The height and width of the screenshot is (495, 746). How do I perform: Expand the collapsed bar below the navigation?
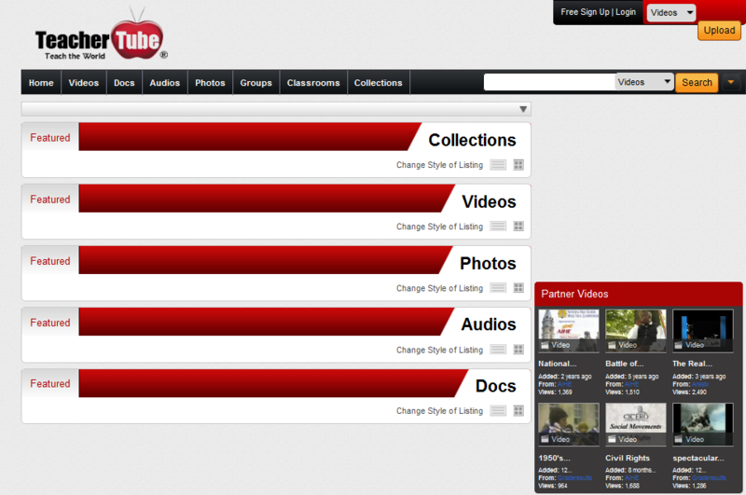click(x=276, y=109)
